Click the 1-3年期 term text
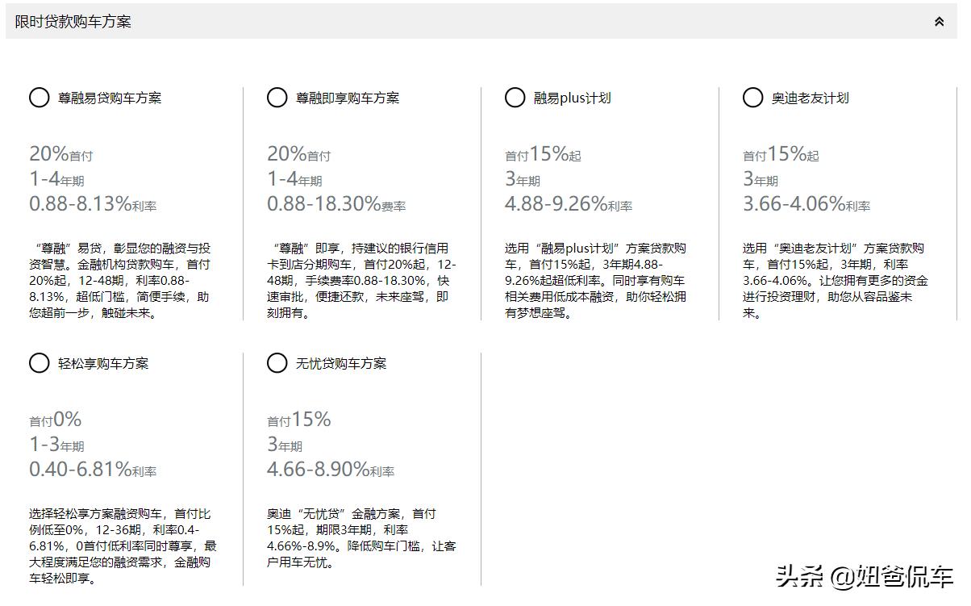Image resolution: width=971 pixels, height=606 pixels. click(56, 445)
